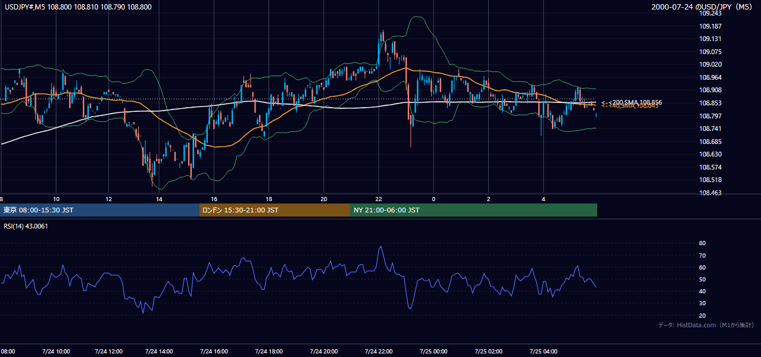Click the orange 40 SMA 108.845 label

tap(630, 106)
